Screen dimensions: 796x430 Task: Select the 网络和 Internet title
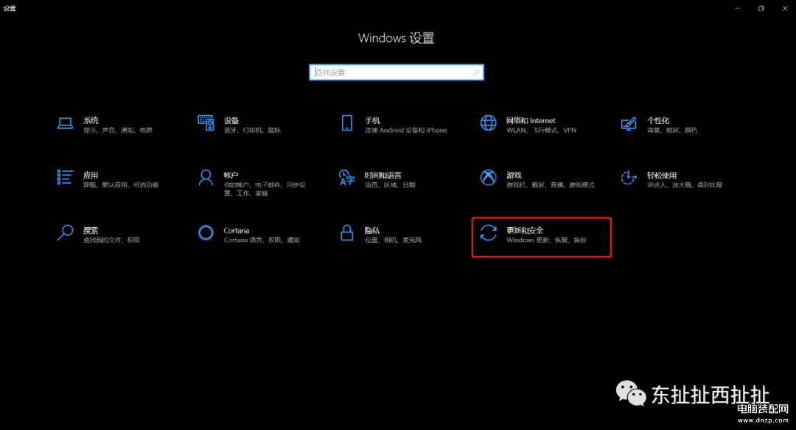tap(531, 120)
